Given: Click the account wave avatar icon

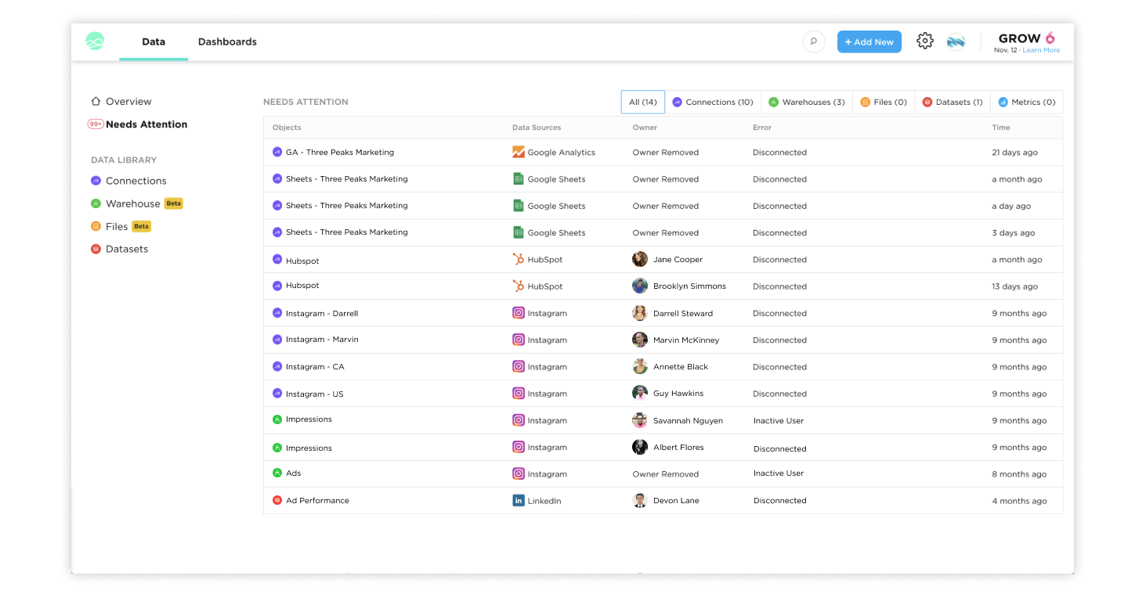Looking at the screenshot, I should (x=956, y=42).
